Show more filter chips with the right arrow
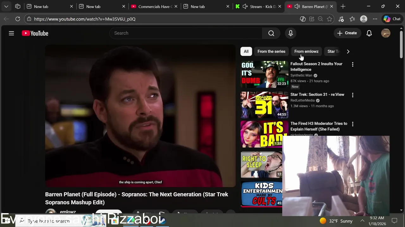 (348, 51)
